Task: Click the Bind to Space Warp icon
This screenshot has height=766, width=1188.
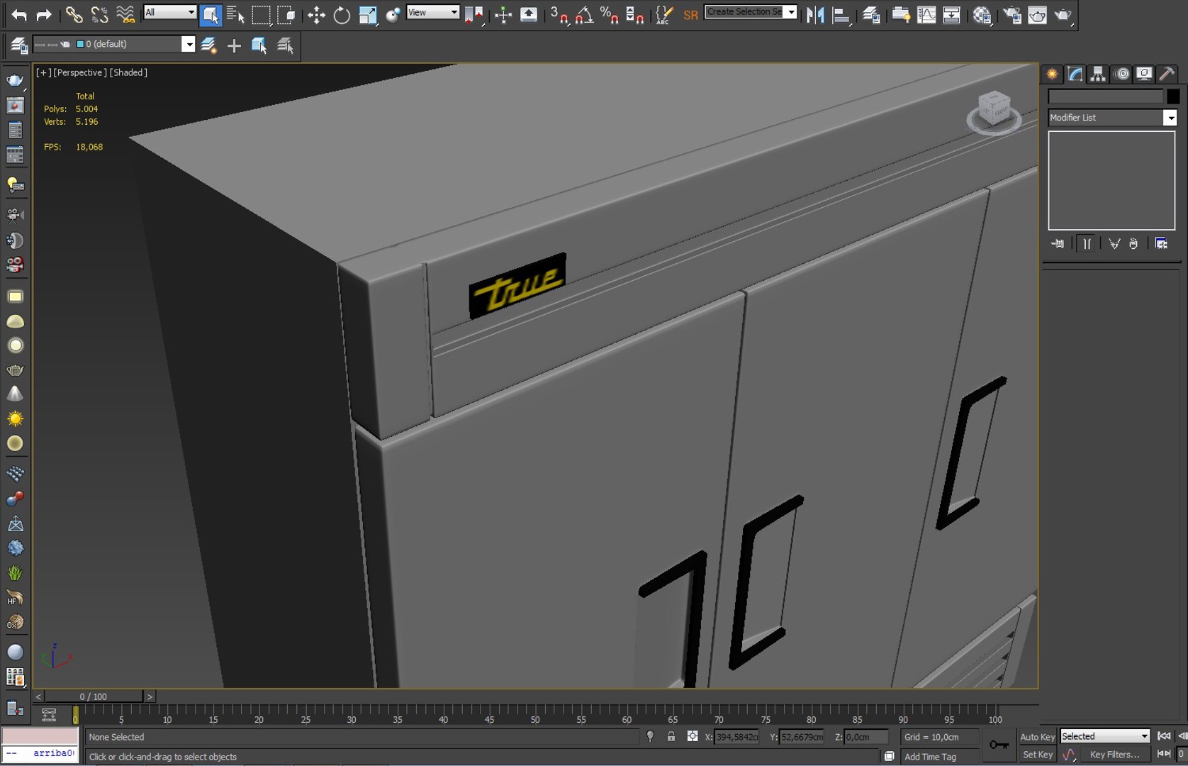Action: pos(125,14)
